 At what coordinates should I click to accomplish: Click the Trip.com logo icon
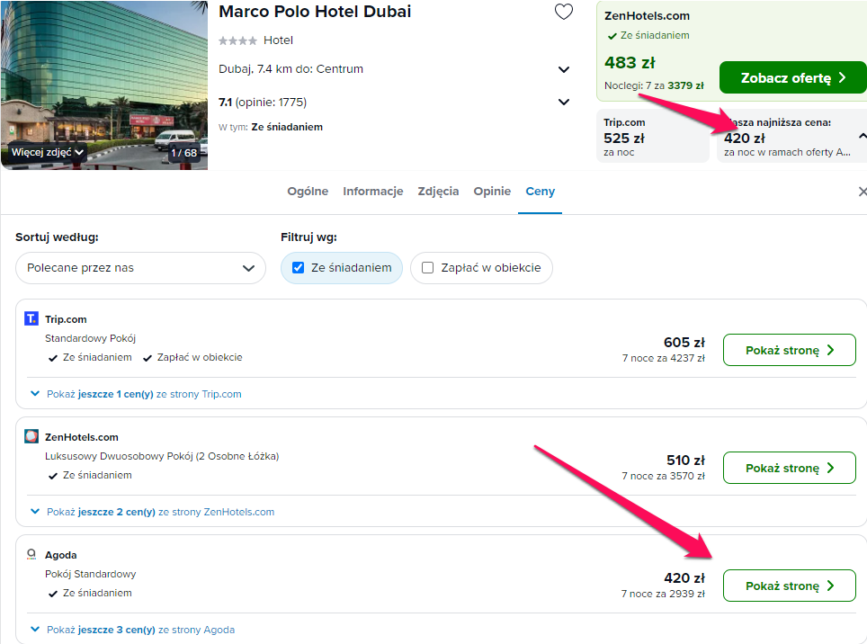pyautogui.click(x=31, y=318)
